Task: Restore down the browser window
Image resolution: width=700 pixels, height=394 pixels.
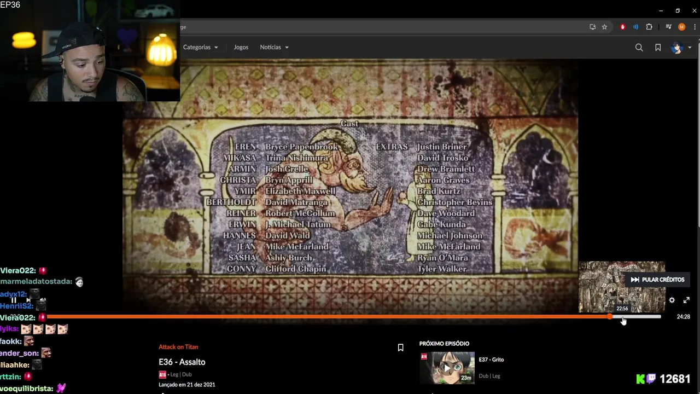Action: pyautogui.click(x=678, y=10)
